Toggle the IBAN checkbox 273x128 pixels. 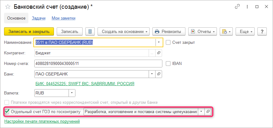[168, 63]
